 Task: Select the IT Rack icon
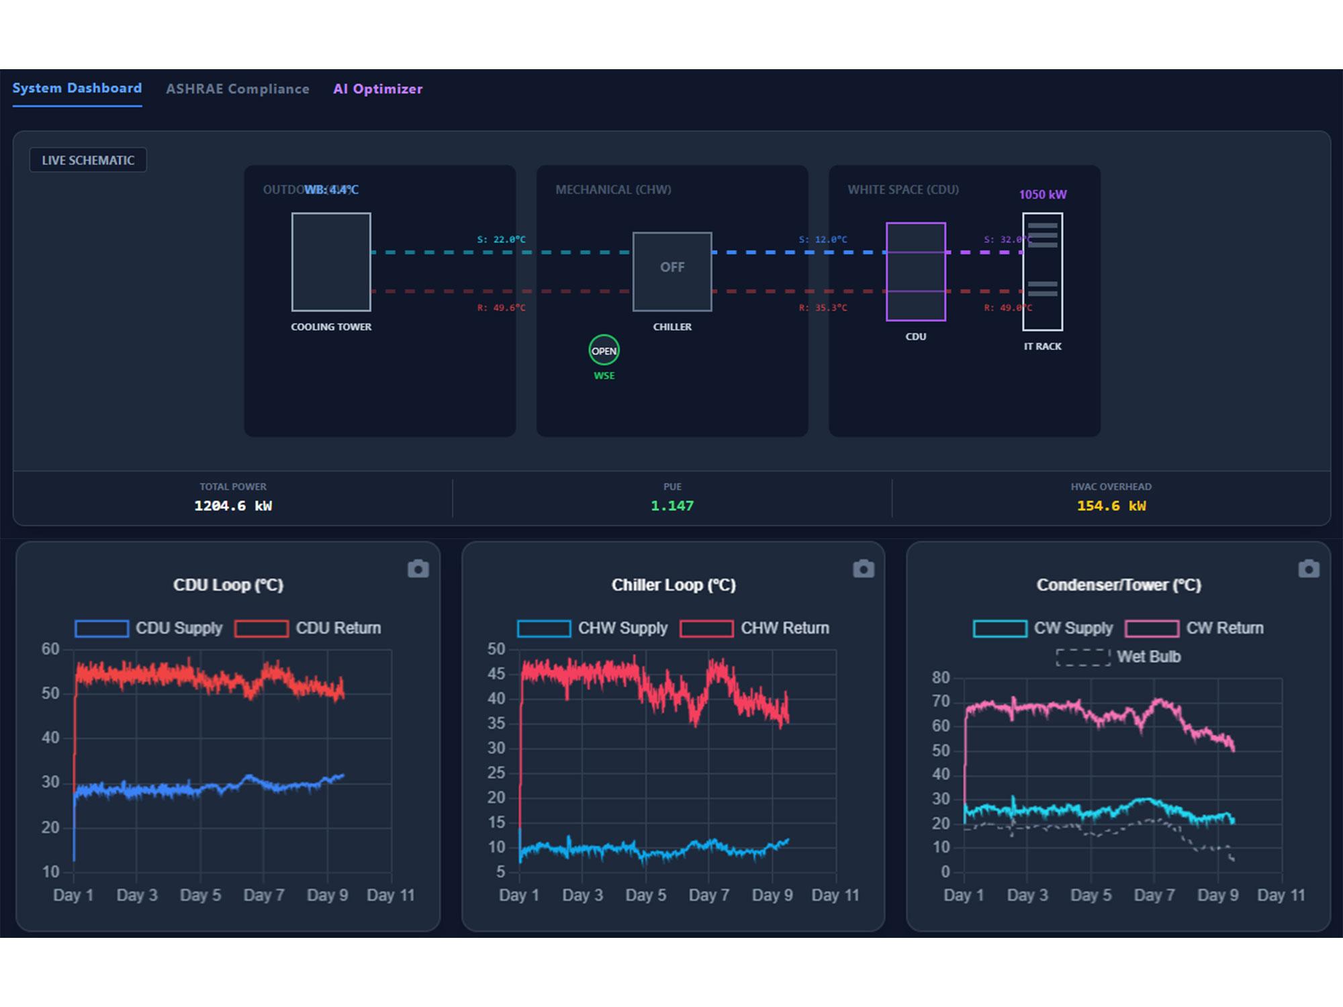click(x=1042, y=271)
